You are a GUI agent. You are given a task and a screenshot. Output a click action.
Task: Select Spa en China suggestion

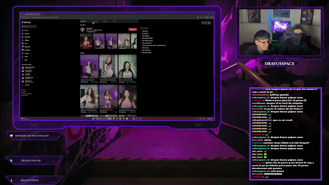tap(146, 50)
